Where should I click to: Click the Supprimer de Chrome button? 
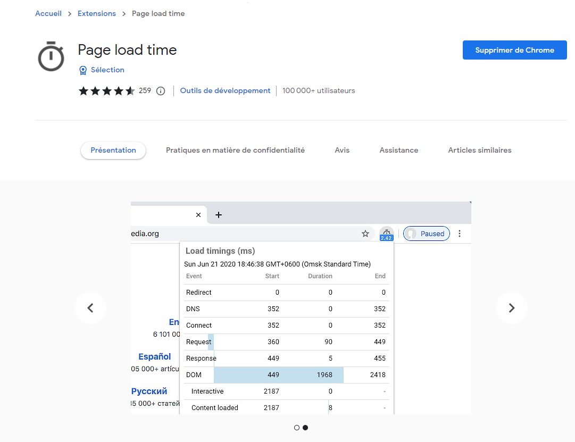(514, 50)
